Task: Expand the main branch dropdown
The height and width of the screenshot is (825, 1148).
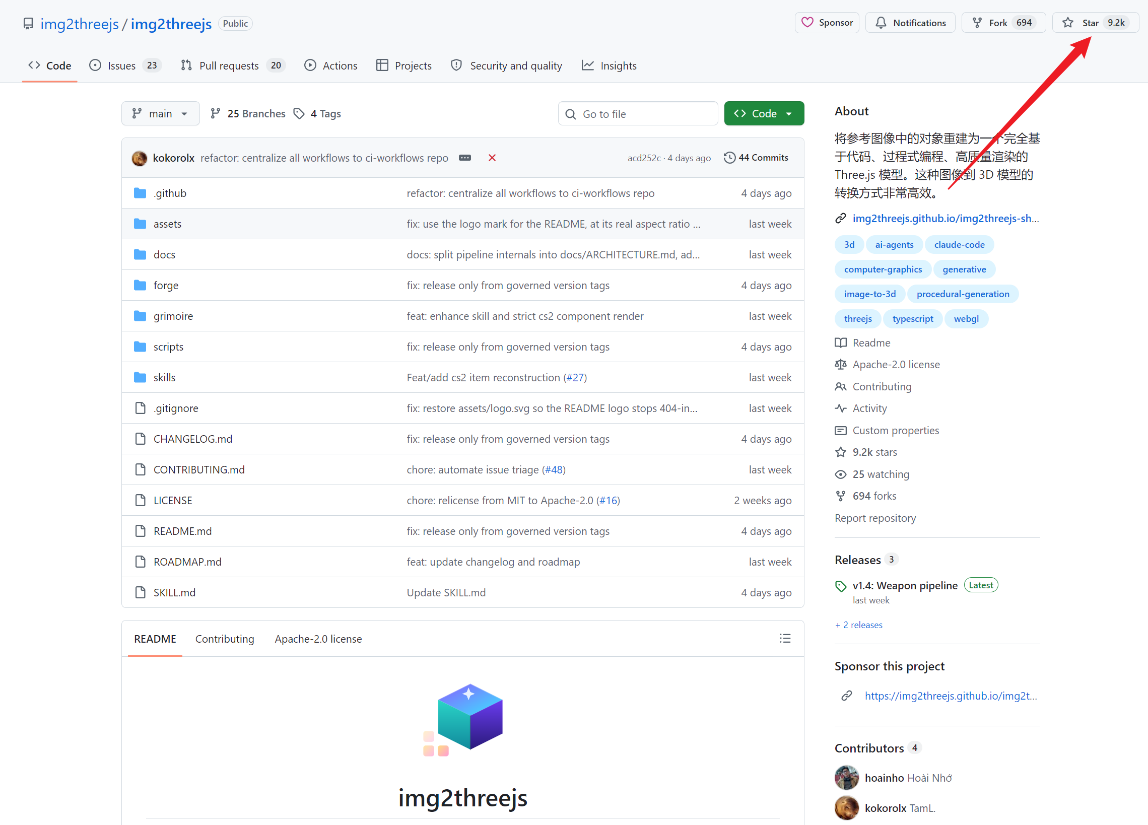Action: 161,113
